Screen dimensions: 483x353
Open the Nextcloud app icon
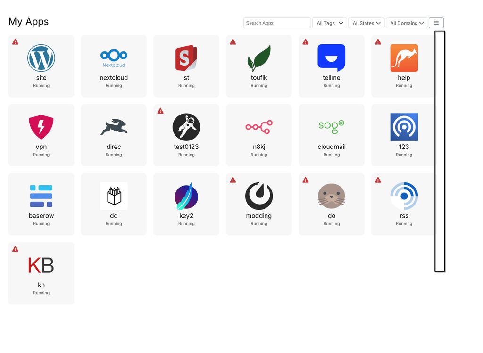tap(114, 58)
